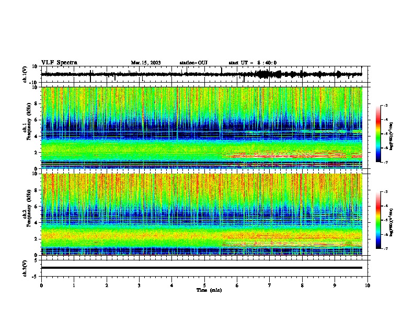Click the ch.2 color scale label "-7"
The image size is (414, 320).
[x=385, y=248]
